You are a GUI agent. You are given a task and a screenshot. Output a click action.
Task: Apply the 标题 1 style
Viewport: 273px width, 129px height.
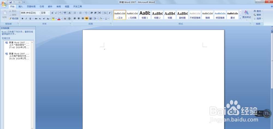145,15
